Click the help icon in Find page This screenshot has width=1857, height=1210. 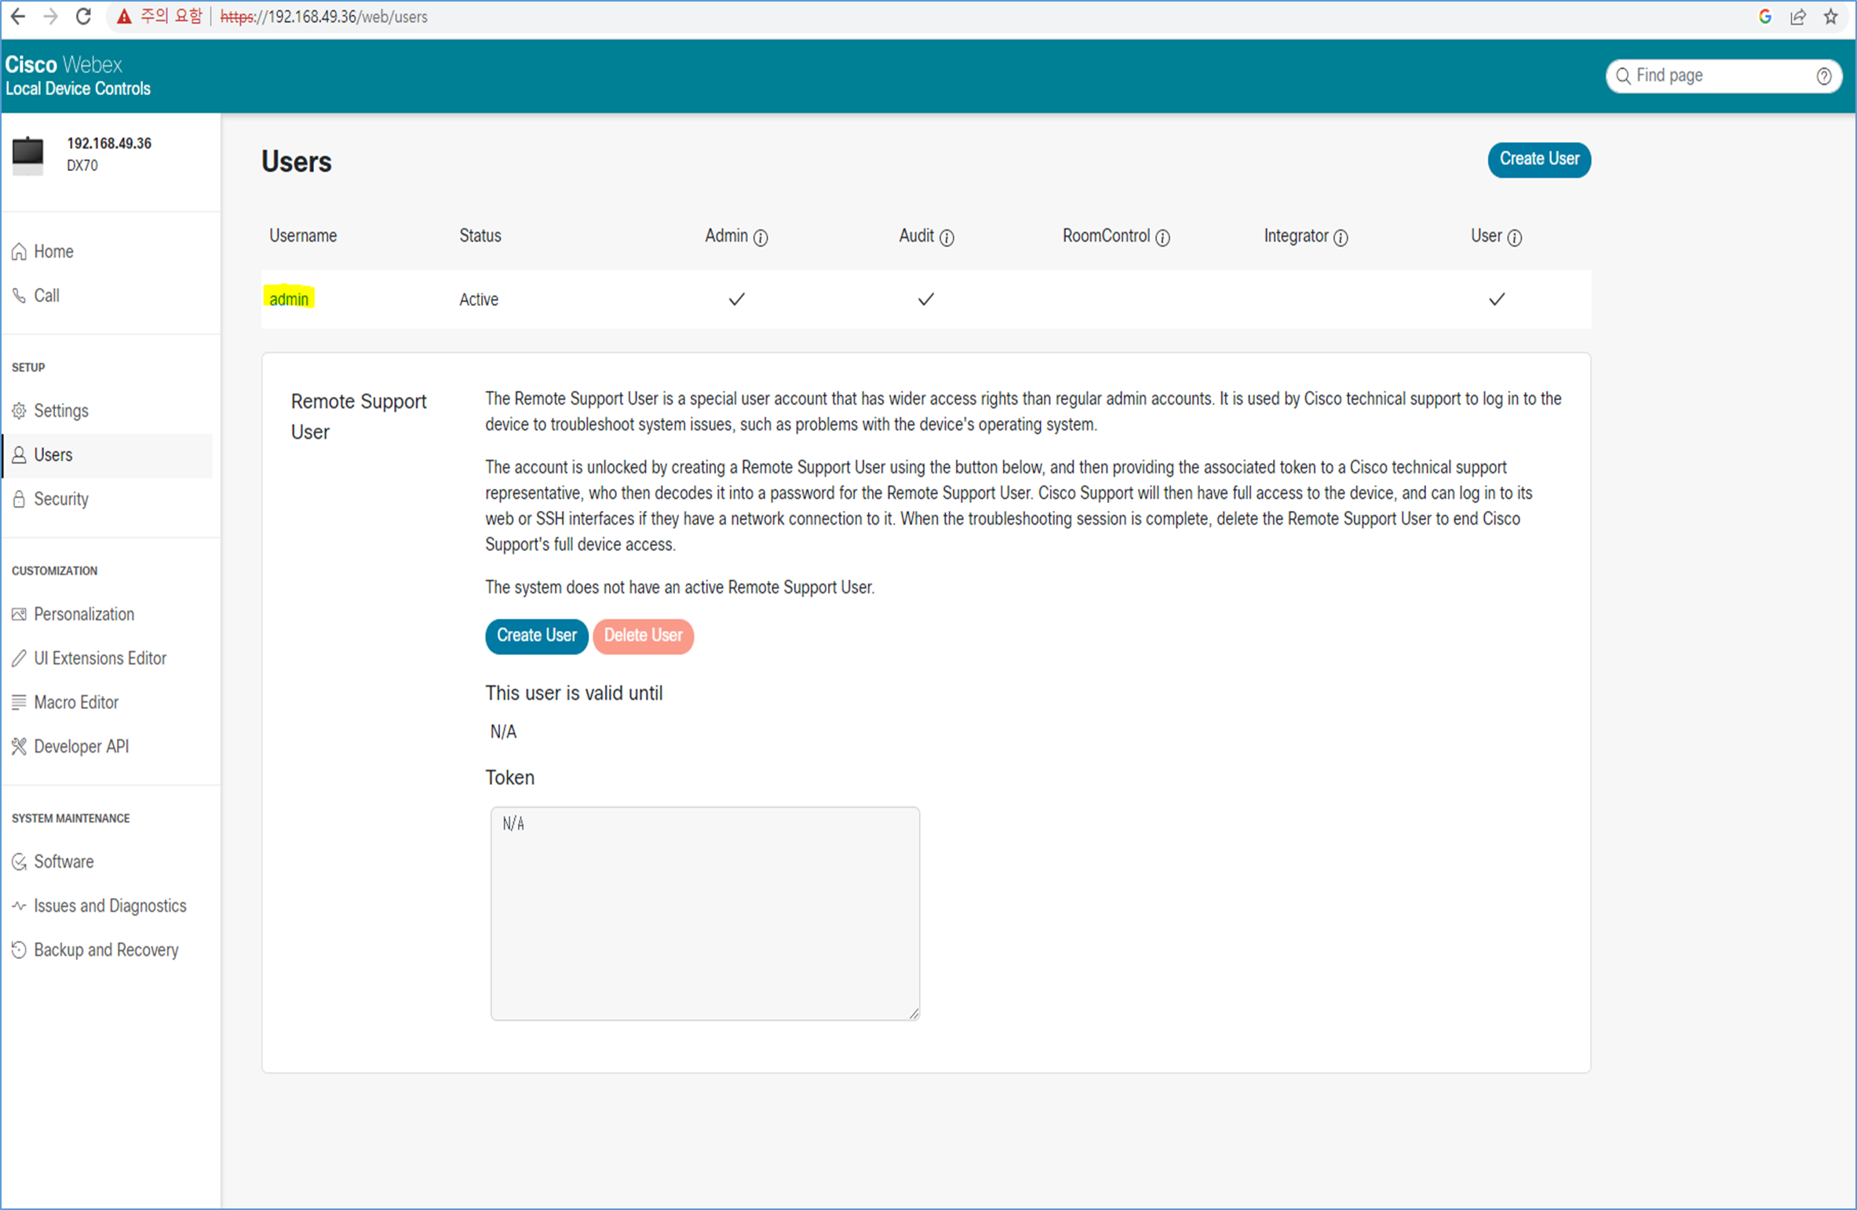click(1823, 76)
